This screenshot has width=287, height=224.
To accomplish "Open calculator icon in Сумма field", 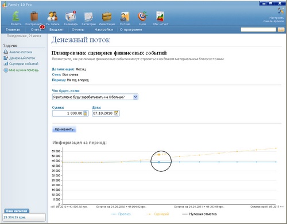I will 86,113.
